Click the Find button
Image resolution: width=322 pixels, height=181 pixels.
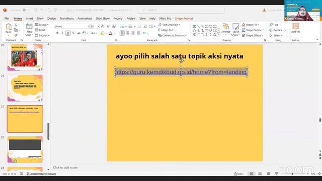(274, 25)
